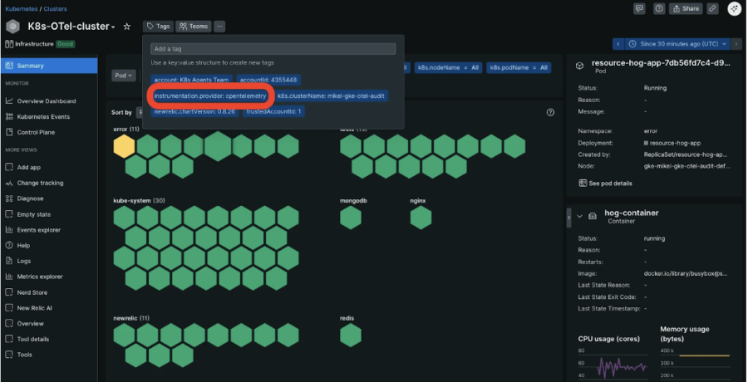Image resolution: width=748 pixels, height=382 pixels.
Task: Click the Kubernetes breadcrumb link
Action: 22,8
